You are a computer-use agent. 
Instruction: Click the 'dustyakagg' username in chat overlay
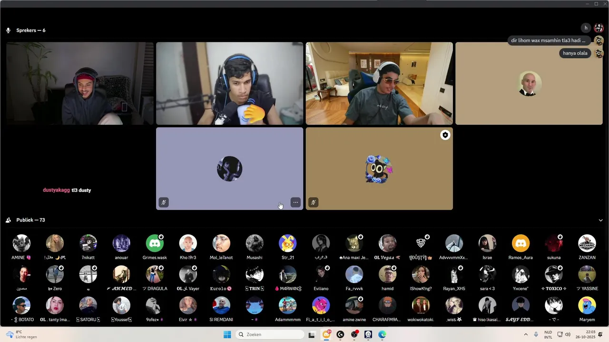click(x=56, y=190)
